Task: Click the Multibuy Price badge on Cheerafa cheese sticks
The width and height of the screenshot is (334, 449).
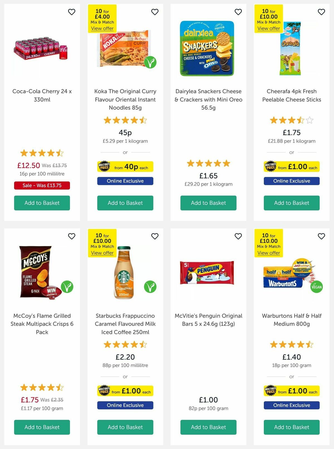Action: point(271,167)
